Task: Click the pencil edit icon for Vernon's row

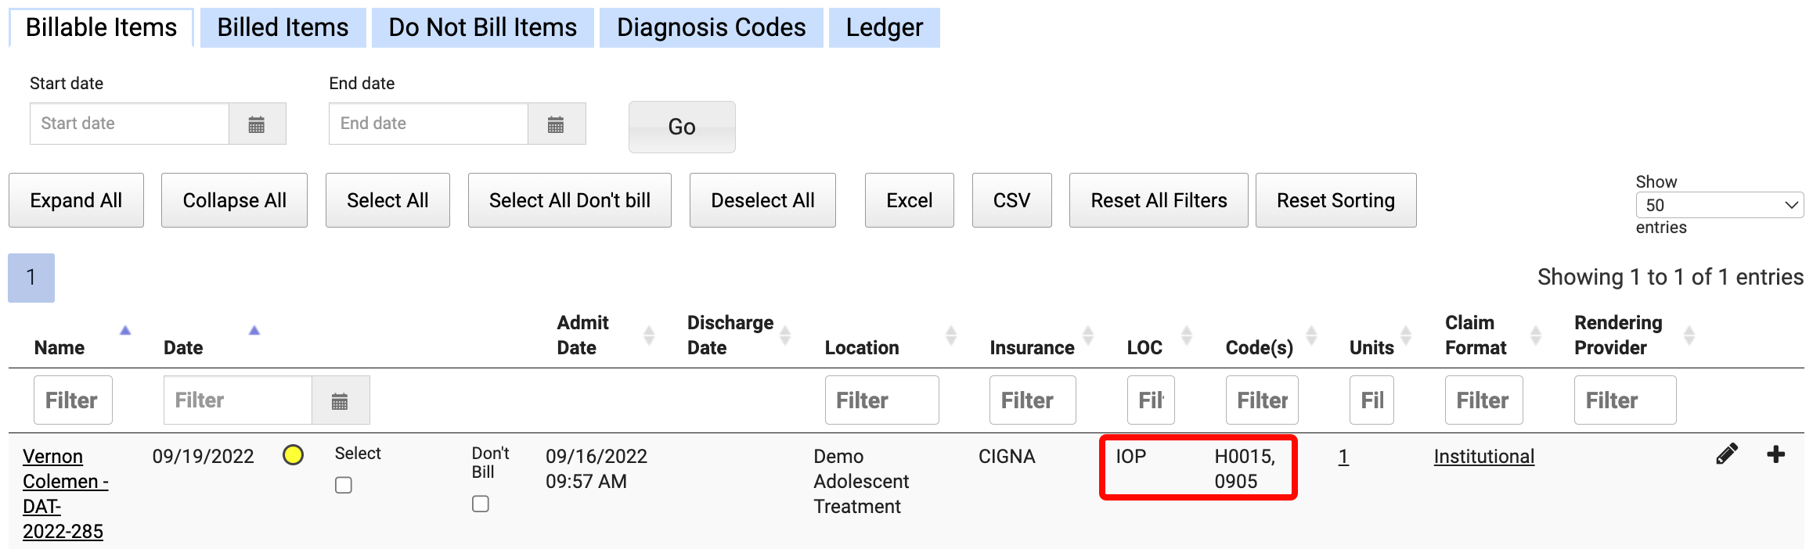Action: tap(1727, 454)
